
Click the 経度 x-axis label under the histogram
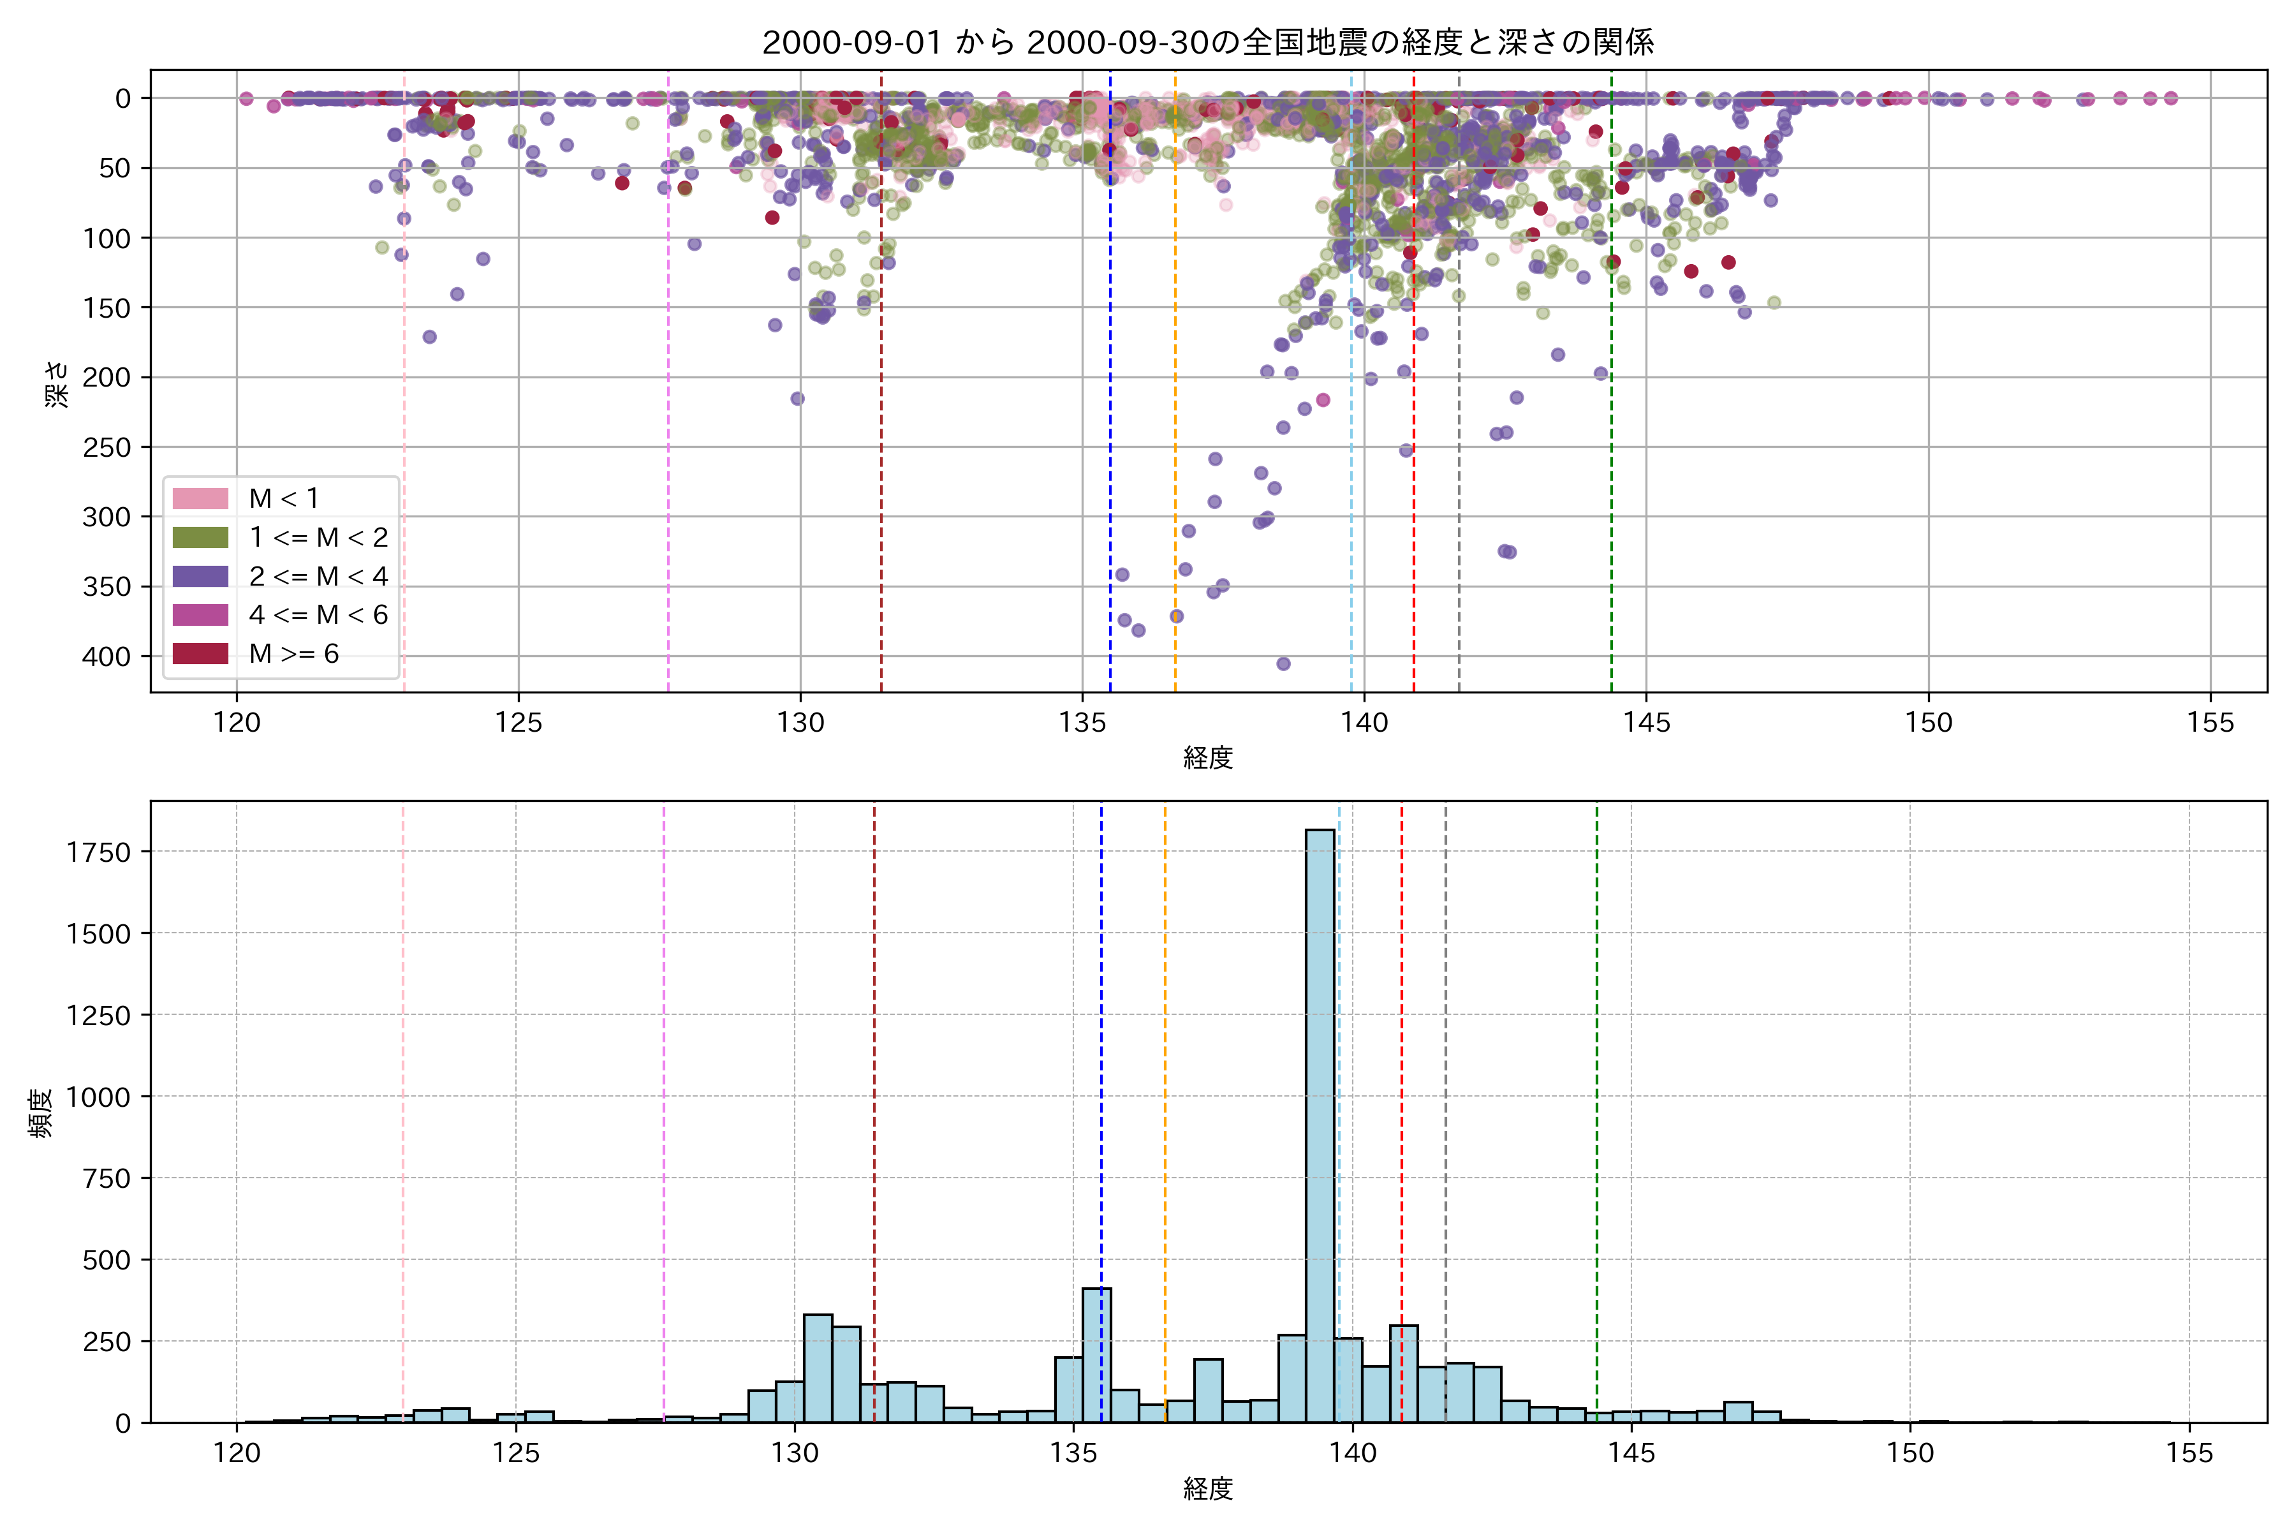click(1207, 1489)
